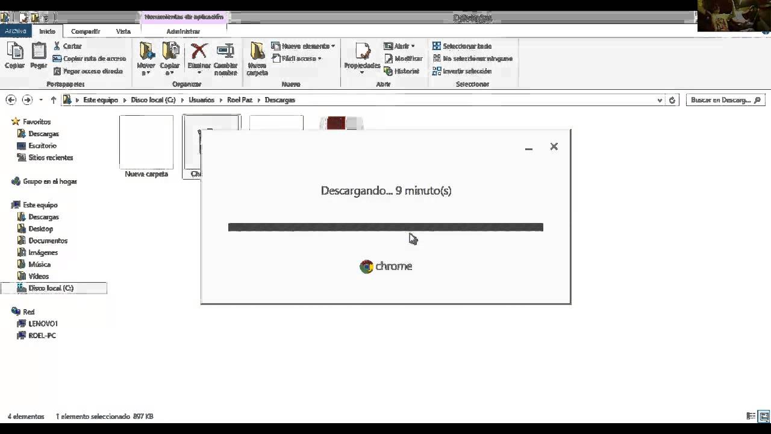This screenshot has width=771, height=434.
Task: Switch to large icons view in status bar
Action: [x=764, y=416]
